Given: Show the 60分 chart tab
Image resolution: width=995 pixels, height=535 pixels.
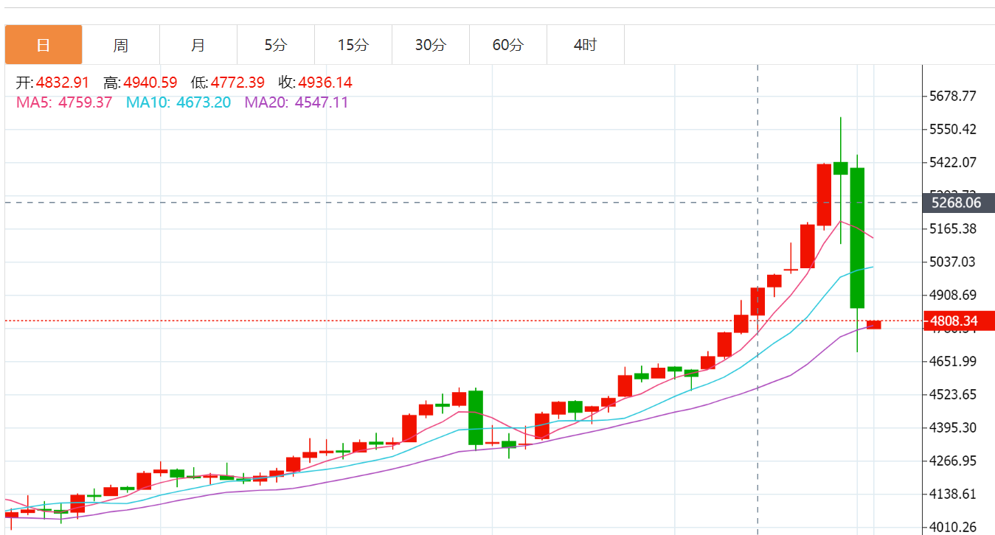Looking at the screenshot, I should click(508, 45).
